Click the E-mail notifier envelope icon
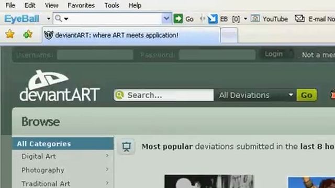Image resolution: width=335 pixels, height=188 pixels. tap(299, 19)
